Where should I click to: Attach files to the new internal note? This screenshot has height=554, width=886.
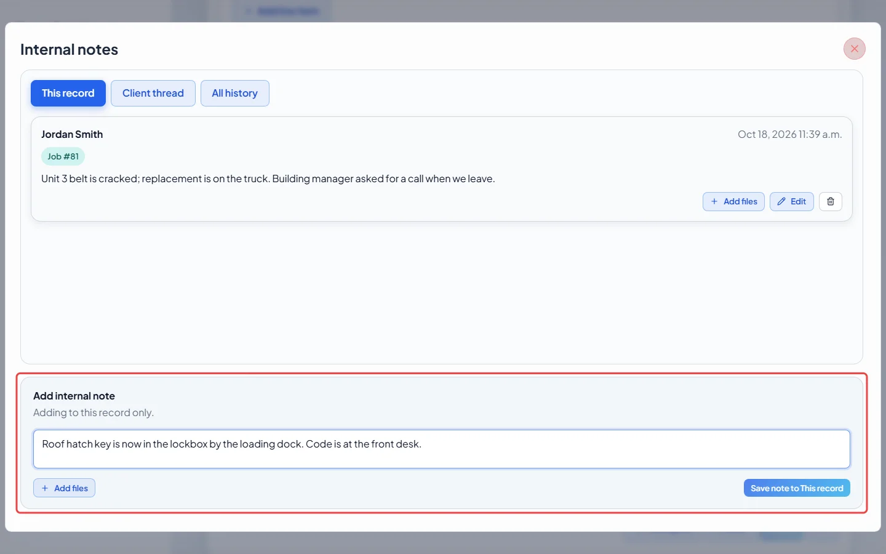click(64, 488)
